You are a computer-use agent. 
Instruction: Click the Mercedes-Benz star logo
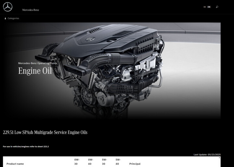(x=8, y=7)
